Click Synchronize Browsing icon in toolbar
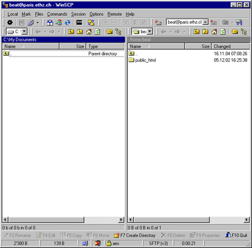252x248 pixels. (x=91, y=22)
